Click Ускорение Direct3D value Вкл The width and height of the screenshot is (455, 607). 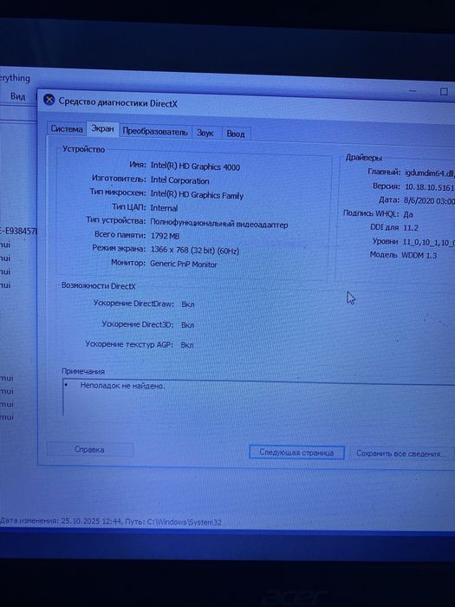(188, 325)
